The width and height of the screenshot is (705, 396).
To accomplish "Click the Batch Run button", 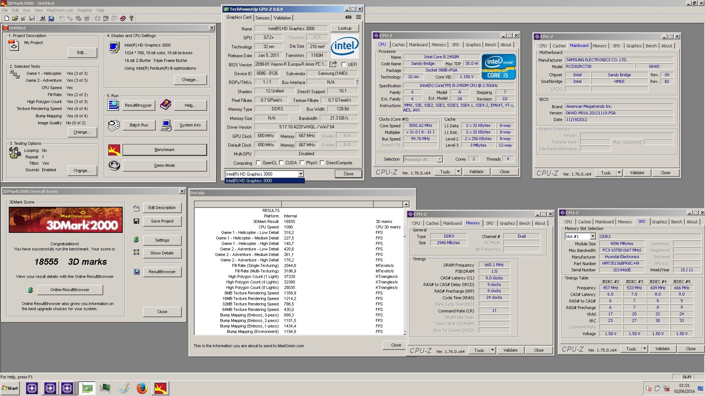I will pos(139,125).
